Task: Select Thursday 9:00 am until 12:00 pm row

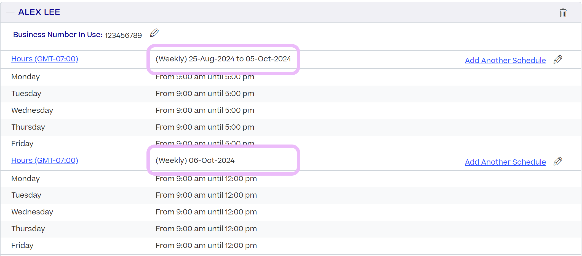Action: 291,229
